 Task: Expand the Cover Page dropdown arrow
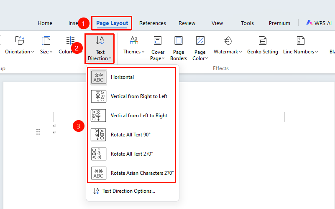click(x=163, y=58)
